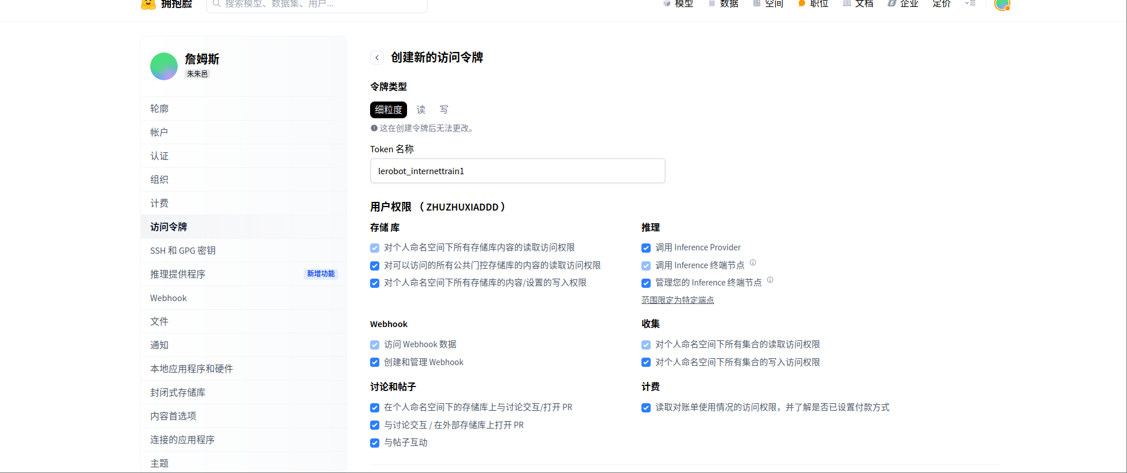This screenshot has height=473, width=1127.
Task: Open 推理提供程序 in the settings sidebar
Action: tap(244, 274)
